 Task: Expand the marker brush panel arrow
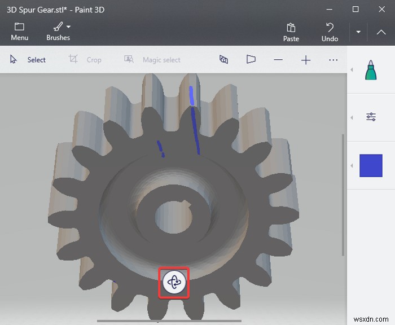pos(352,70)
